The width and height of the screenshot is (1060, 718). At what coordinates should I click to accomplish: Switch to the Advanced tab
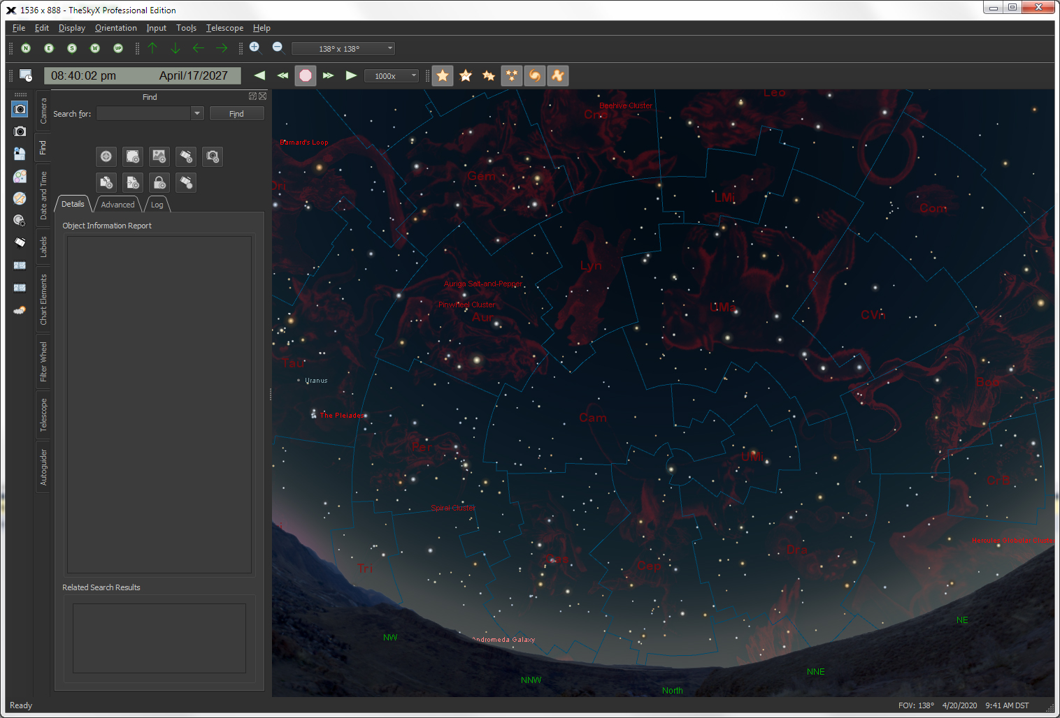click(x=117, y=204)
